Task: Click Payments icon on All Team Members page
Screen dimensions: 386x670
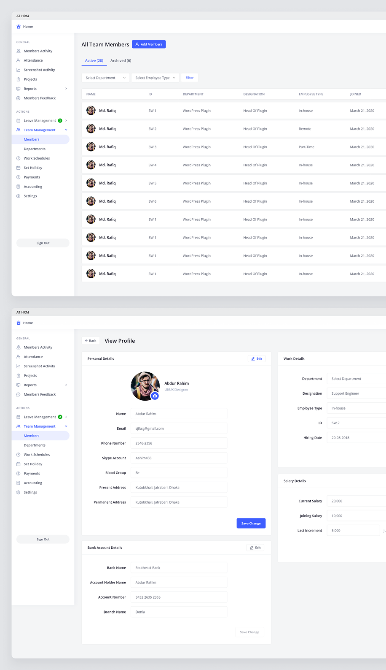Action: [18, 177]
